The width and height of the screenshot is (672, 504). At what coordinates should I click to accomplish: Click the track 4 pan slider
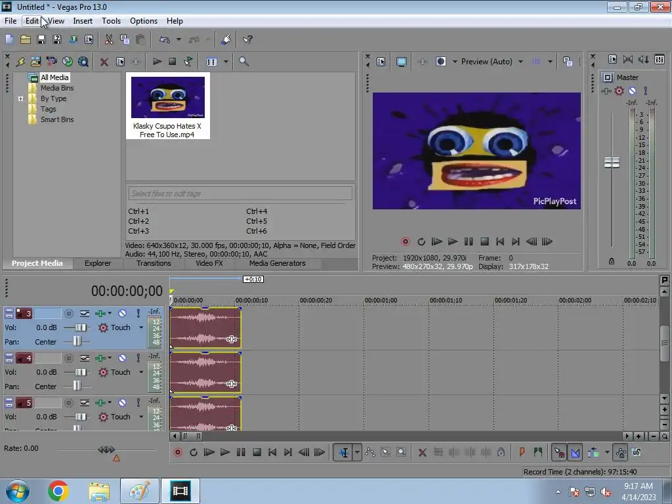(x=77, y=386)
